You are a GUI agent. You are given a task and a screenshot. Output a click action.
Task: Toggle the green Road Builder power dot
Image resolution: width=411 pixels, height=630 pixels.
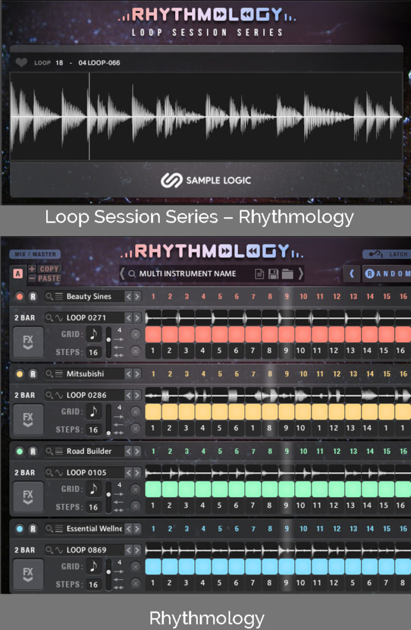coord(19,451)
